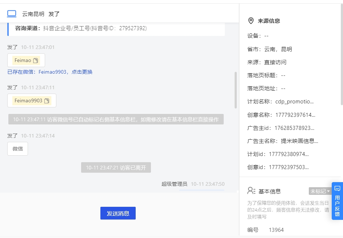Open the 未标记 status dropdown
Image resolution: width=343 pixels, height=238 pixels.
pyautogui.click(x=320, y=191)
